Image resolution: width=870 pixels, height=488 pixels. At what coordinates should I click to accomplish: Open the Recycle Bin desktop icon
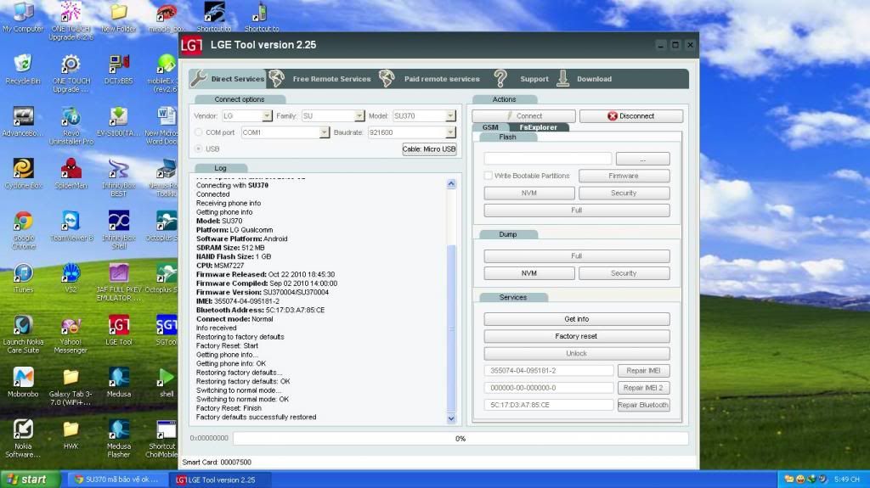coord(23,69)
